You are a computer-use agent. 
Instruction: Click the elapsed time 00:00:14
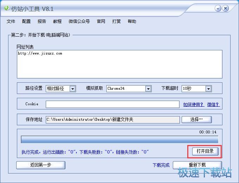(x=208, y=132)
